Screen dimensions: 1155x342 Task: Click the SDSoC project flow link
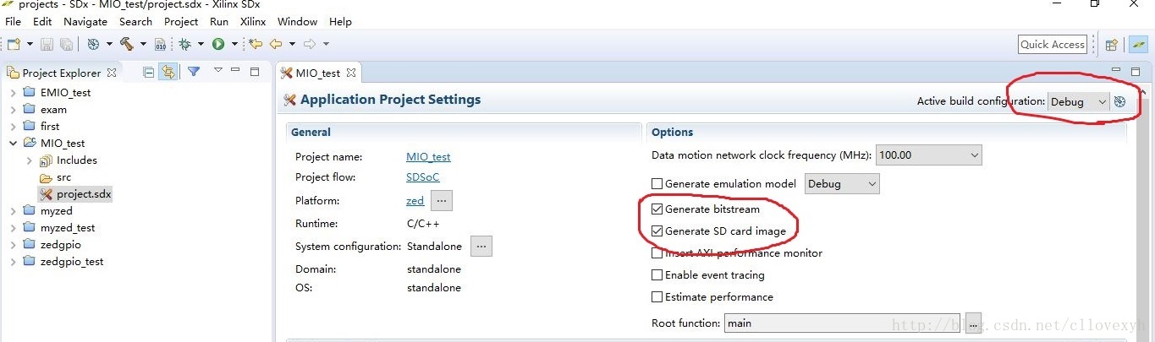coord(423,177)
